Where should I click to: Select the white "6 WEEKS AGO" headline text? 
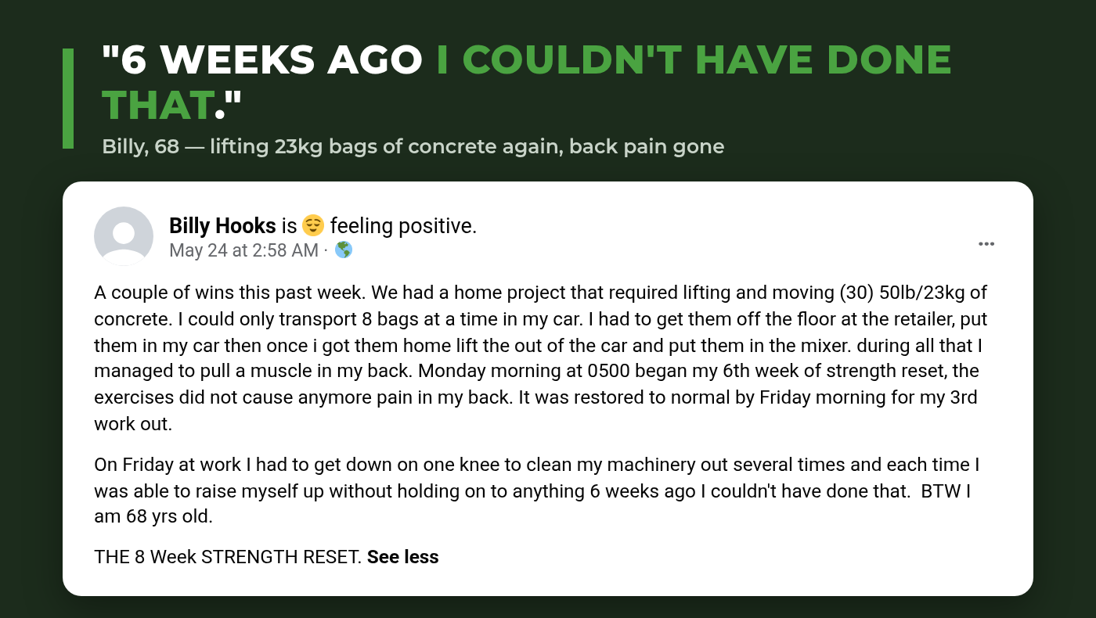[x=262, y=59]
